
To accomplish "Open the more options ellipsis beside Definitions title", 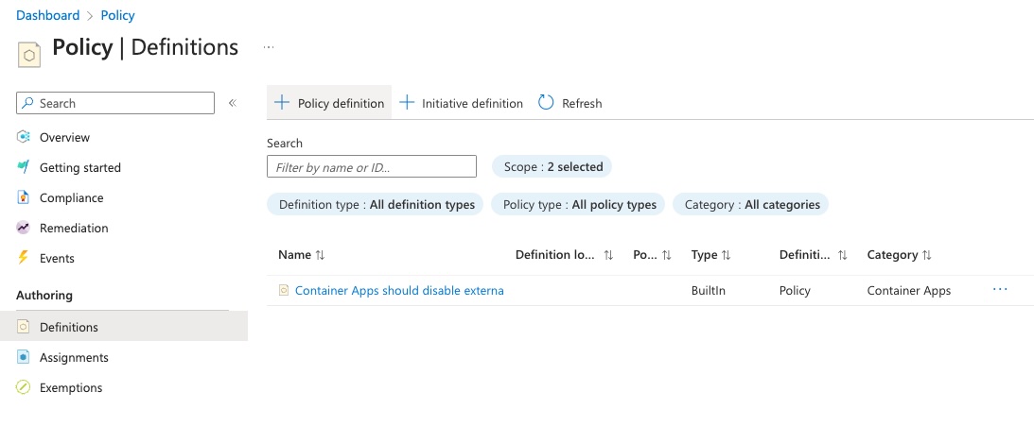I will pos(269,47).
